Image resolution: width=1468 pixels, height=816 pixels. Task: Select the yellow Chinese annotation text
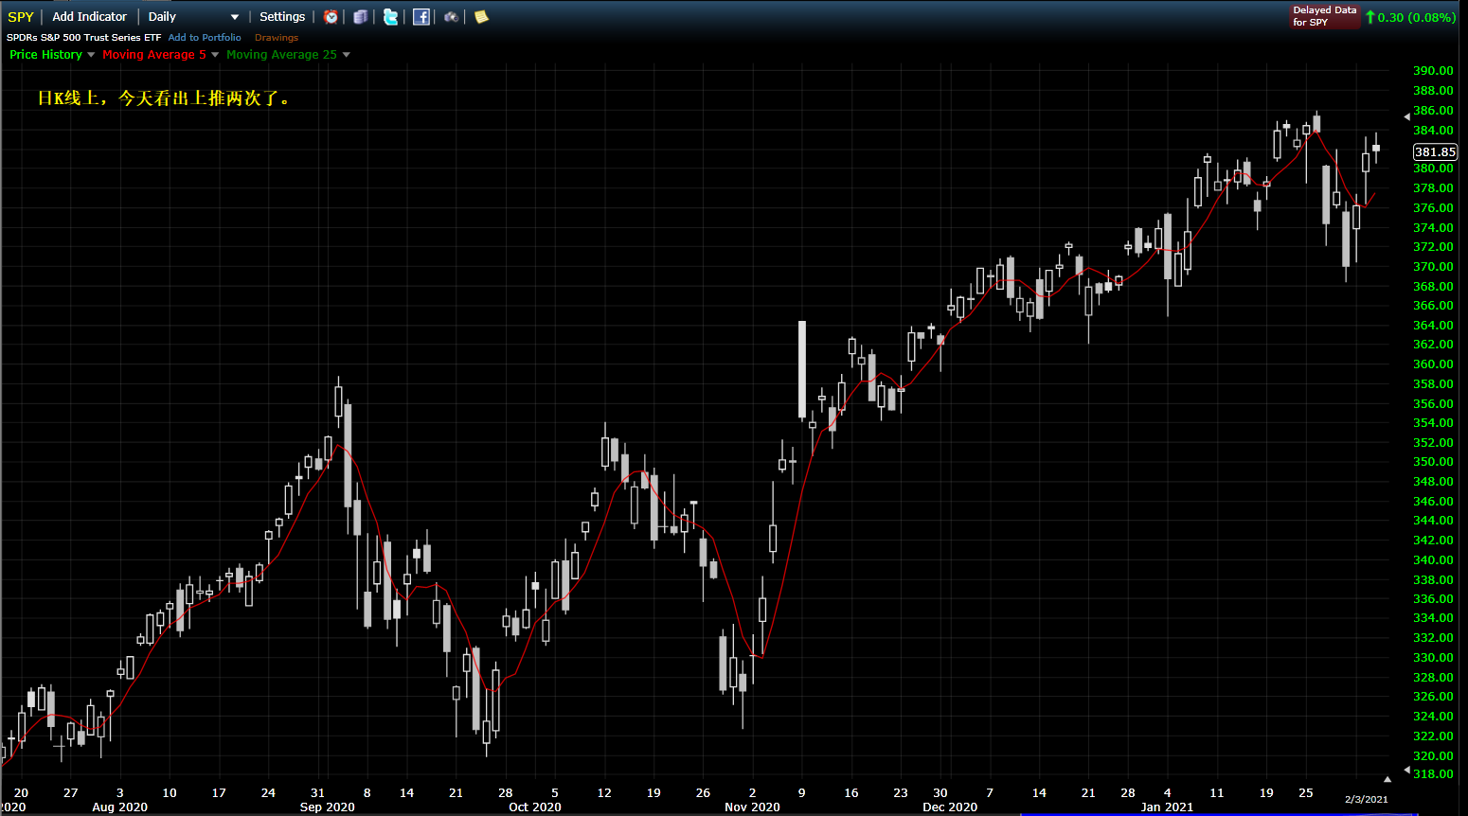(x=164, y=98)
